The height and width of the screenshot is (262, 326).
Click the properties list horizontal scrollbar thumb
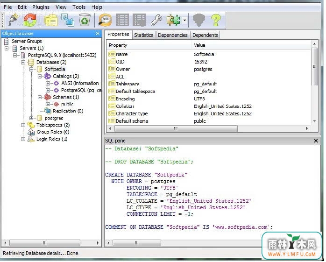[176, 129]
